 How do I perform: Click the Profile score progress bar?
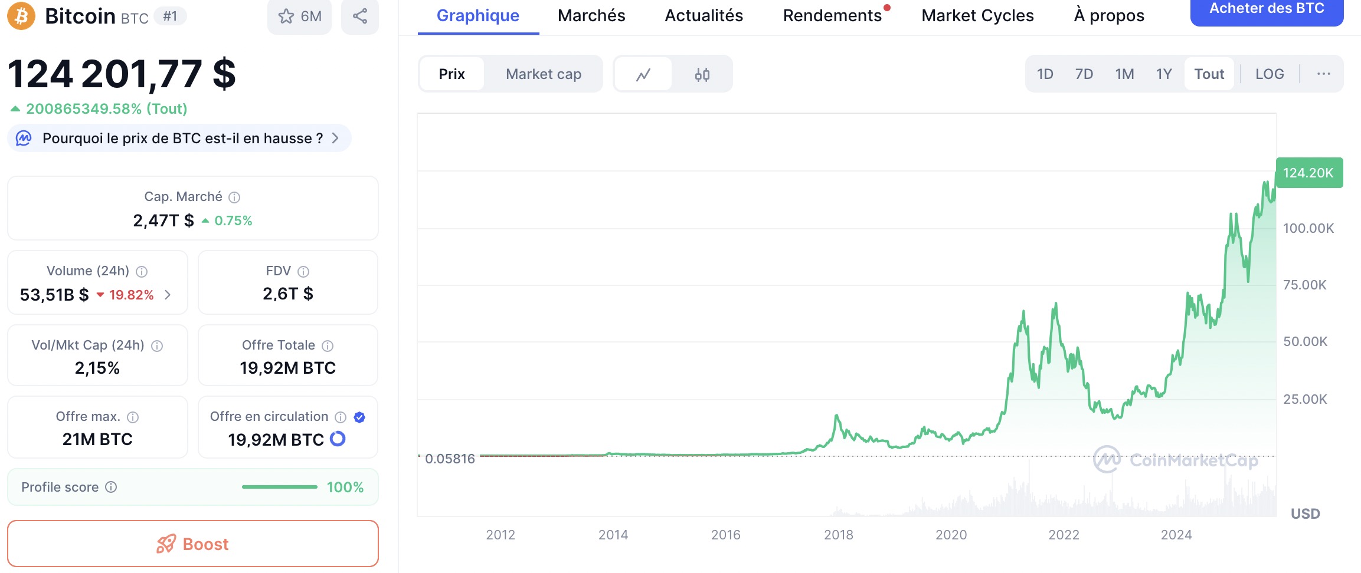[280, 487]
